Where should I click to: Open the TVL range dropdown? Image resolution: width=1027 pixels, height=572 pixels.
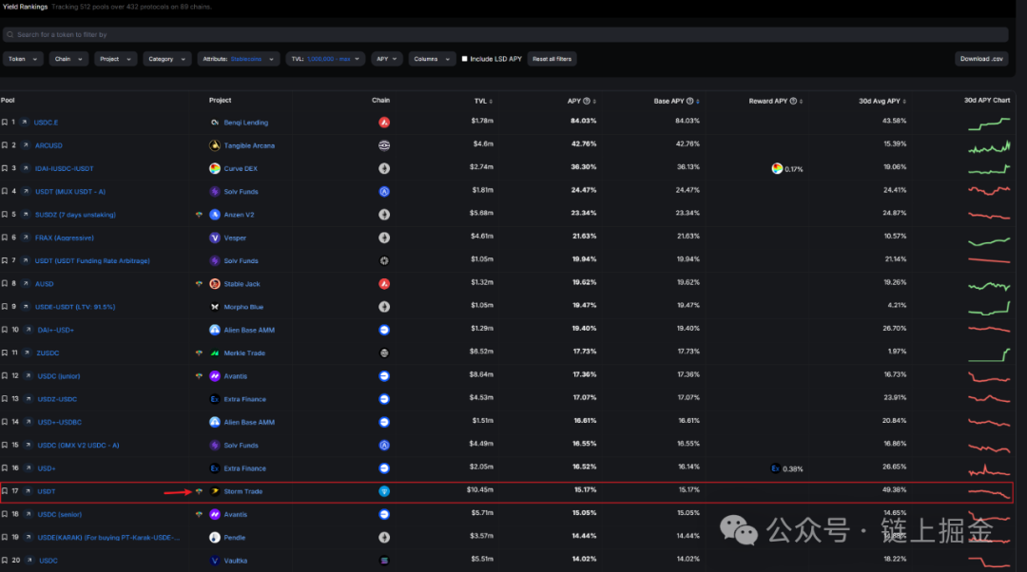[x=325, y=59]
